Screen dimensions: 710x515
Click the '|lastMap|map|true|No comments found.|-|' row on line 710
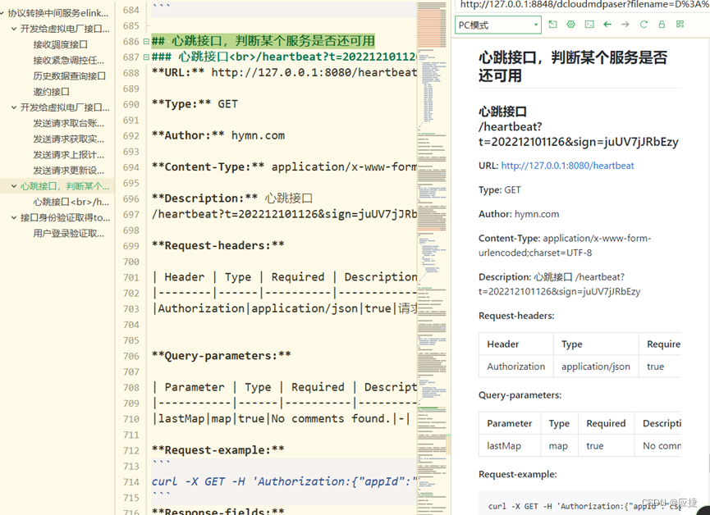[282, 418]
